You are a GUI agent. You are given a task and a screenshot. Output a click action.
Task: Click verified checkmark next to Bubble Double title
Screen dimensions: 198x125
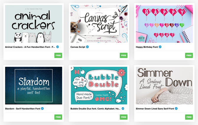[x=123, y=108]
